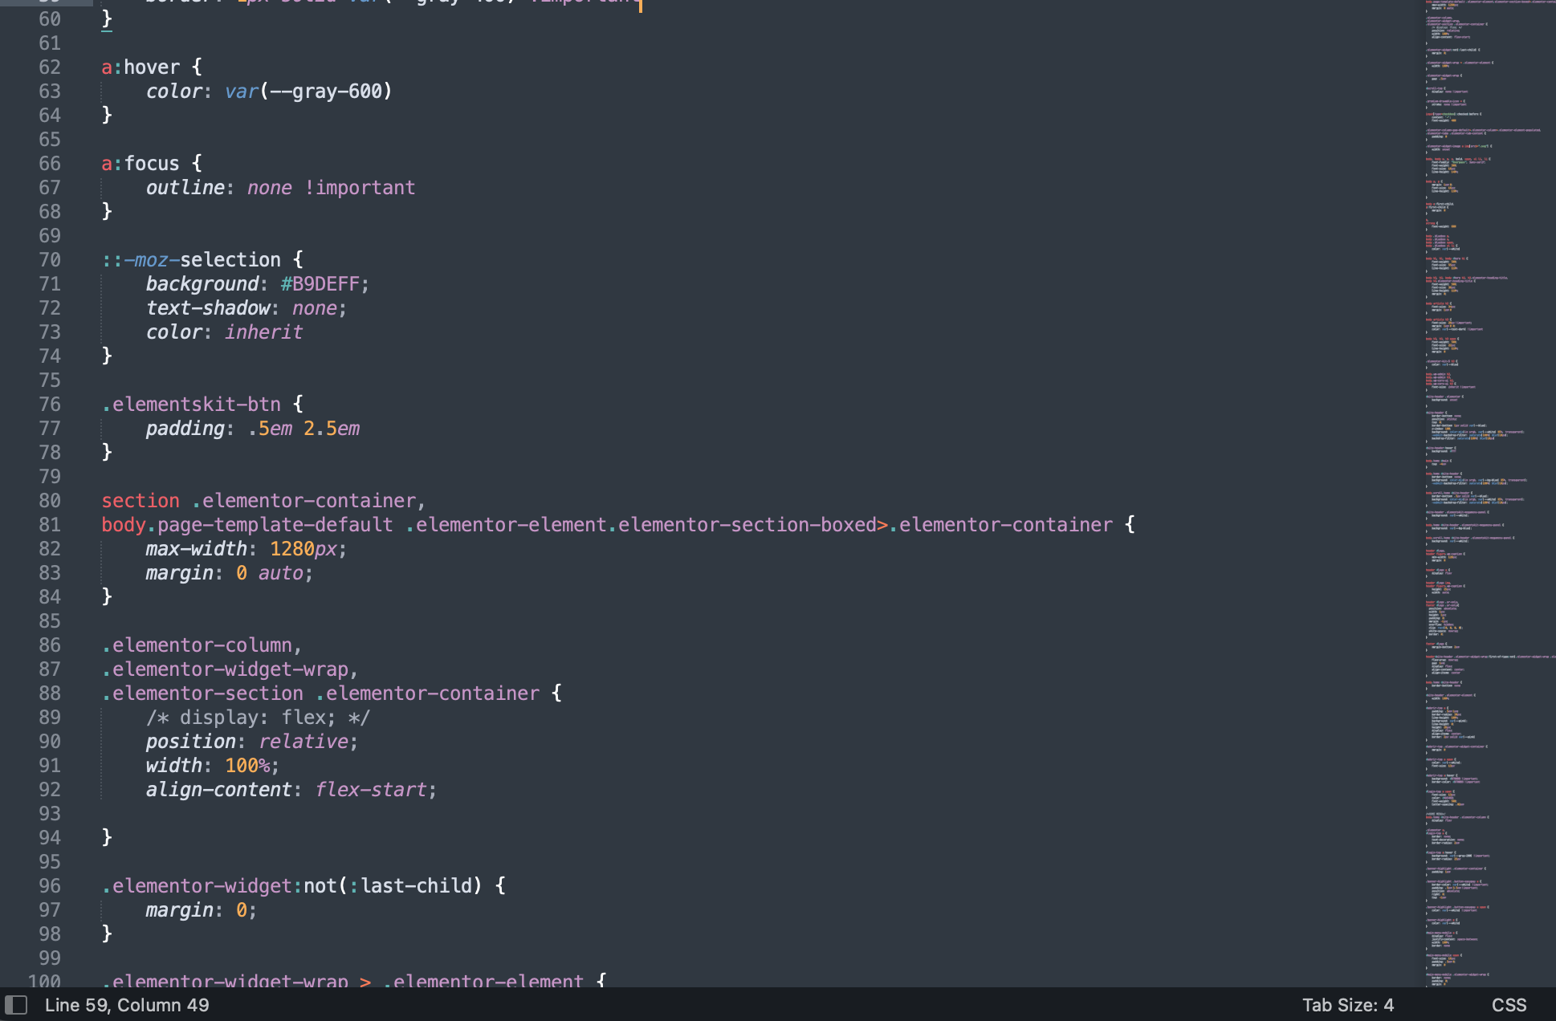Click the closing brace on line 94

[107, 838]
